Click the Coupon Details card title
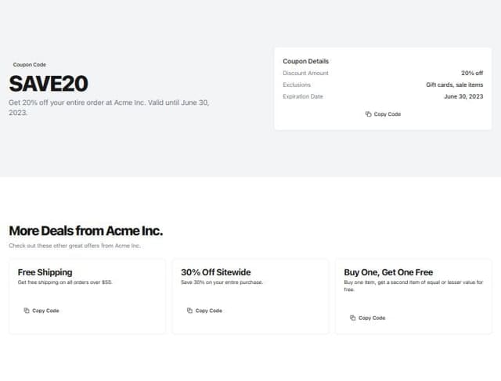Screen dimensions: 501x381 coord(306,61)
